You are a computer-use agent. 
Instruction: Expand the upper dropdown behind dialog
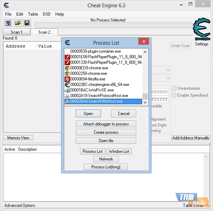pyautogui.click(x=168, y=70)
